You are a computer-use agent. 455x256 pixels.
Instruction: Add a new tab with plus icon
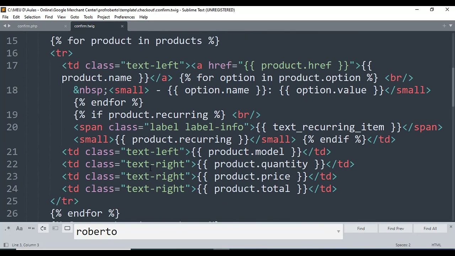point(444,26)
